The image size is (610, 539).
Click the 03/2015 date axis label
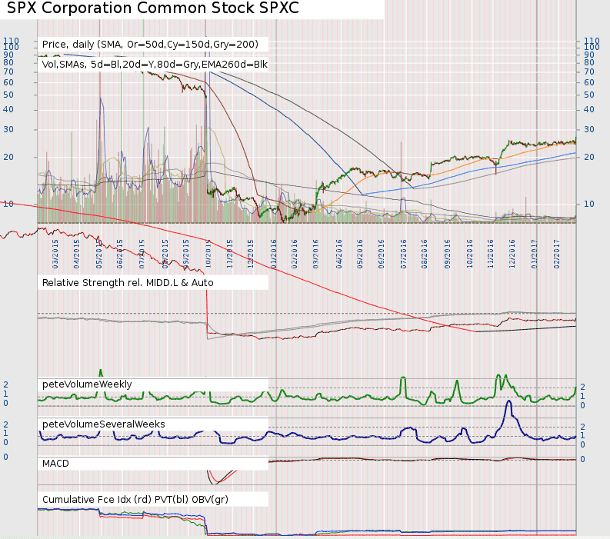[55, 254]
